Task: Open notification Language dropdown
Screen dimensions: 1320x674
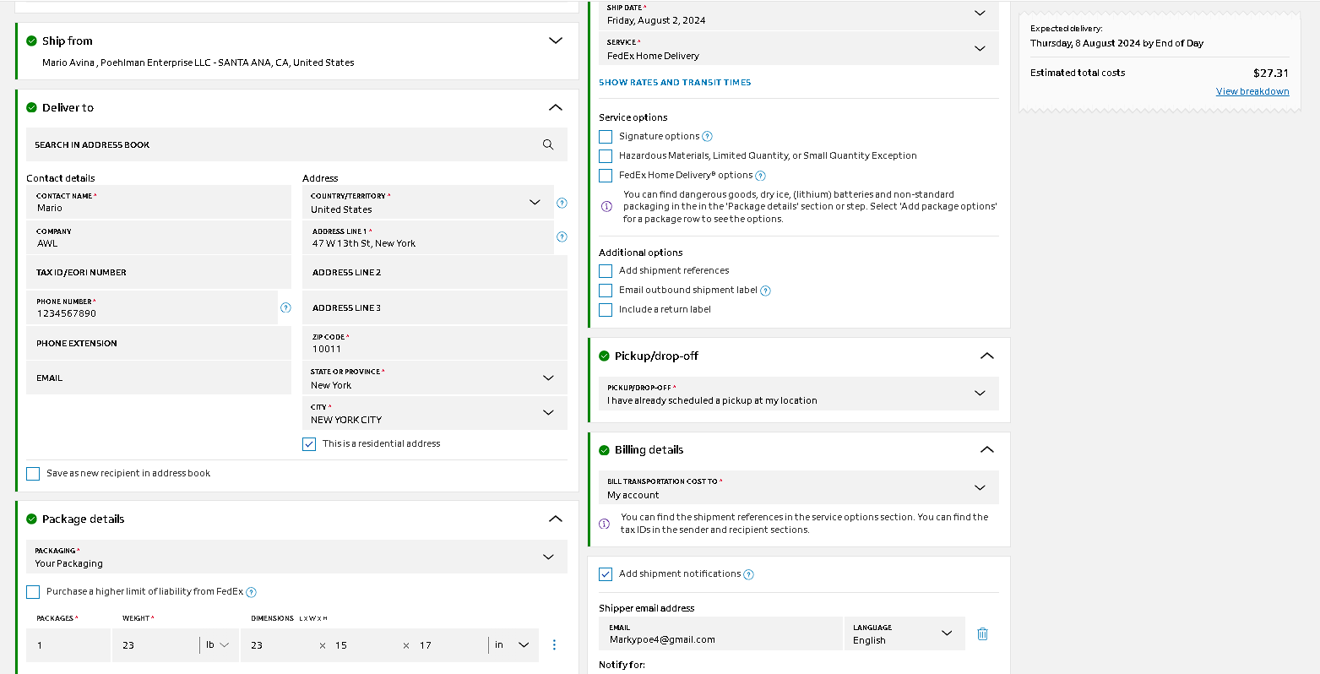Action: [x=904, y=633]
